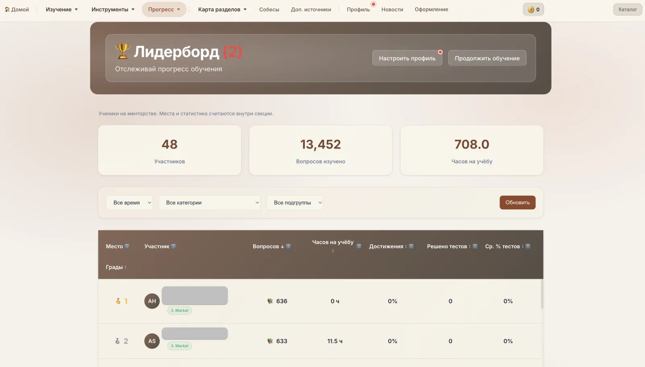Click Продолжить обучение button
The image size is (645, 367).
(487, 58)
